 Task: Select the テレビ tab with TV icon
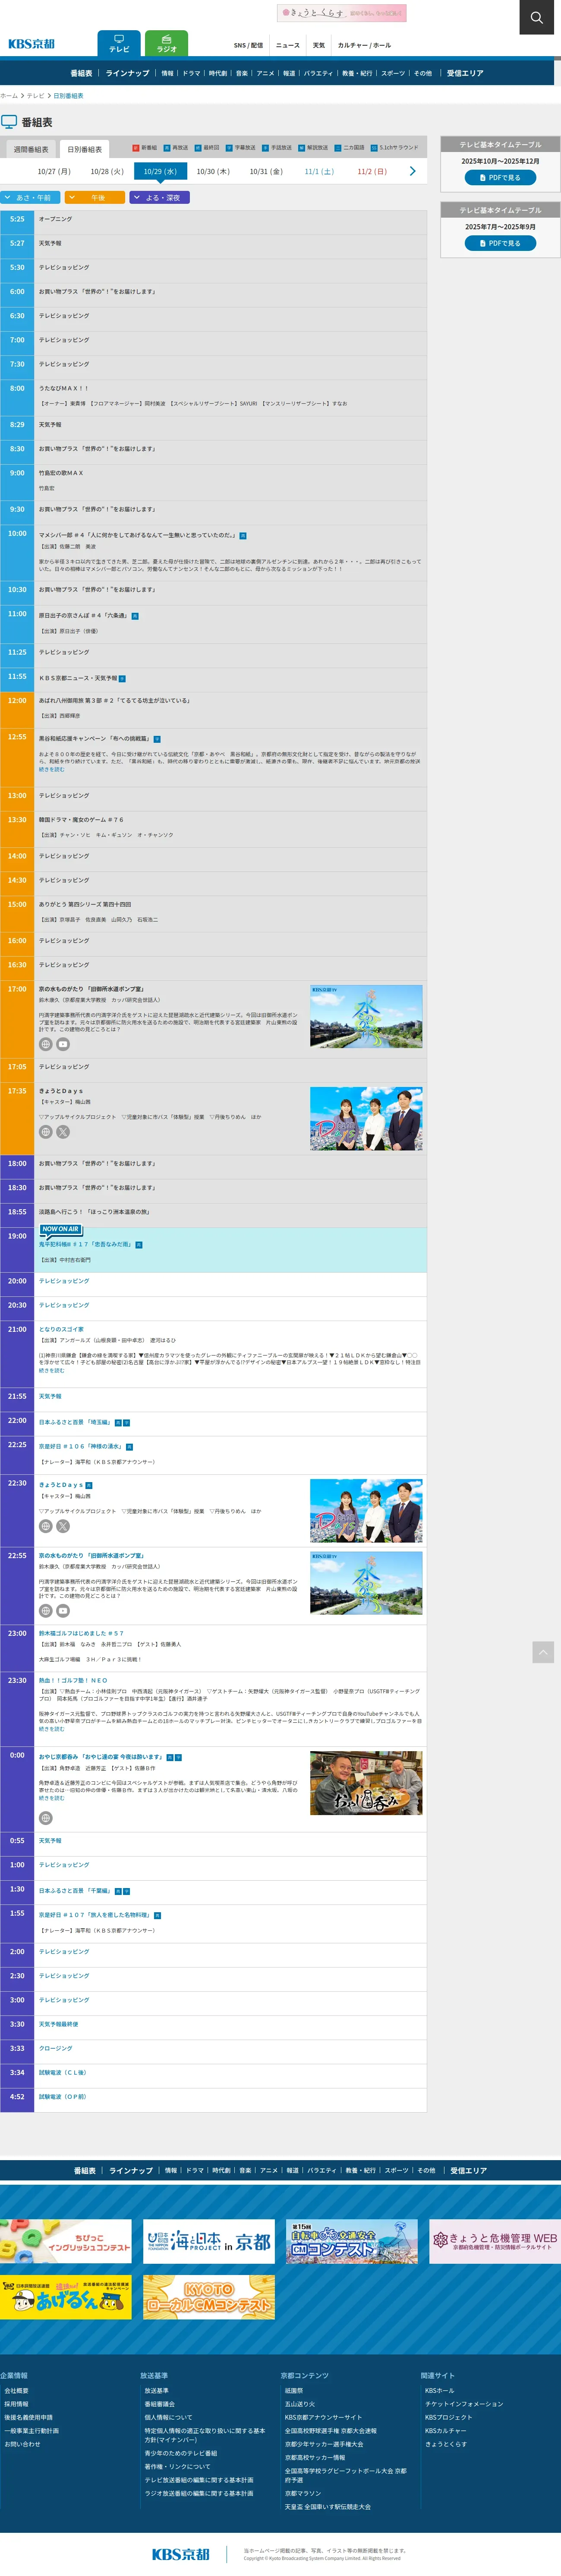[x=119, y=44]
